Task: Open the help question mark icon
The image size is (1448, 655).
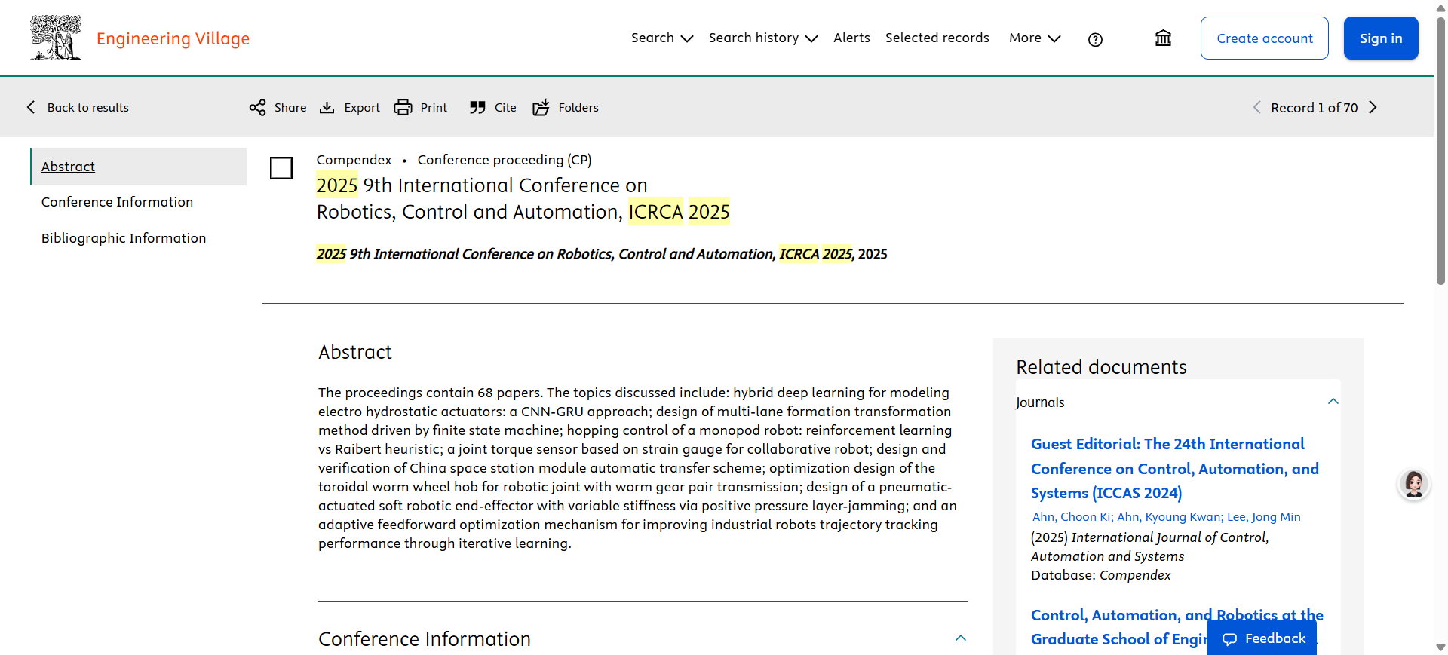Action: 1095,39
